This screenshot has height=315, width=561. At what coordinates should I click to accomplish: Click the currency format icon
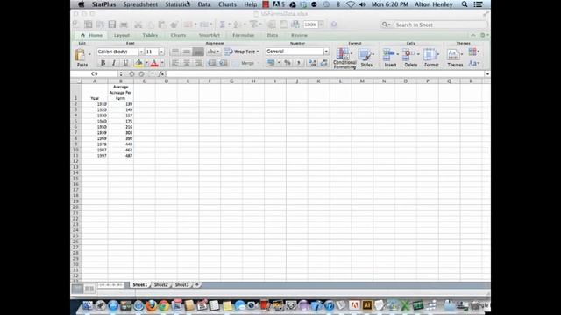(271, 63)
